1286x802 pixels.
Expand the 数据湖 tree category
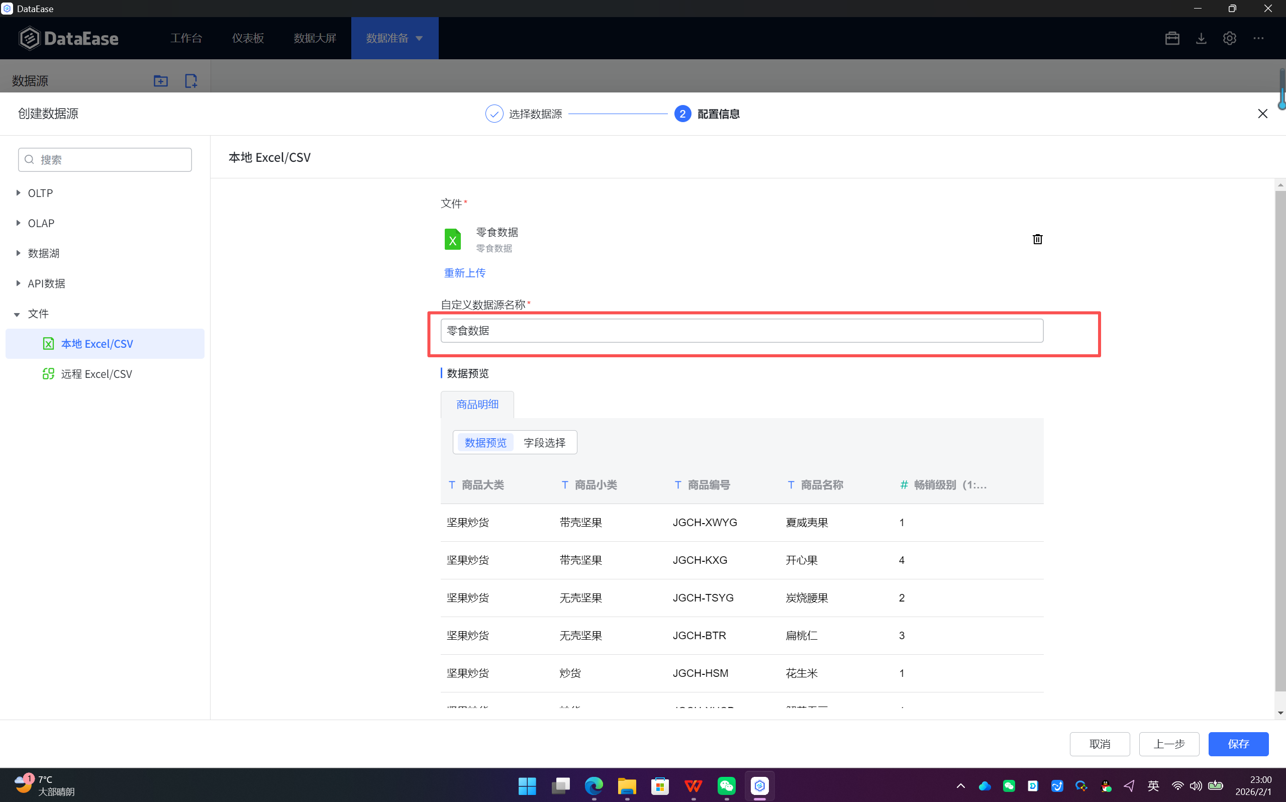pos(19,253)
